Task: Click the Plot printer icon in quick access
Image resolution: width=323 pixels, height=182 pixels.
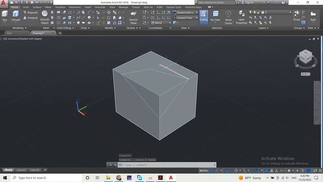Action: click(32, 3)
